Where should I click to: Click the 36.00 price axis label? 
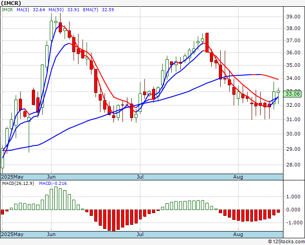point(293,52)
